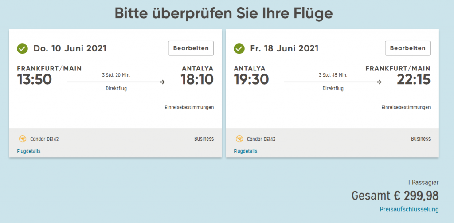Viewport: 454px width, 223px height.
Task: Click the heading Bitte überprüfen Sie Ihre Flüge
Action: coord(223,13)
